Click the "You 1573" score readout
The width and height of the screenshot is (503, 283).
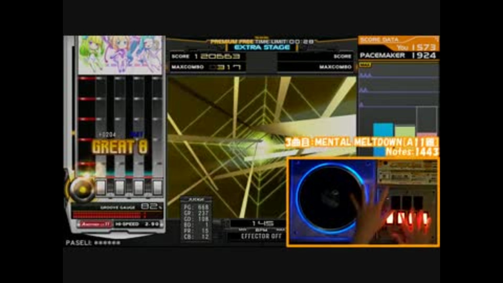(x=417, y=48)
